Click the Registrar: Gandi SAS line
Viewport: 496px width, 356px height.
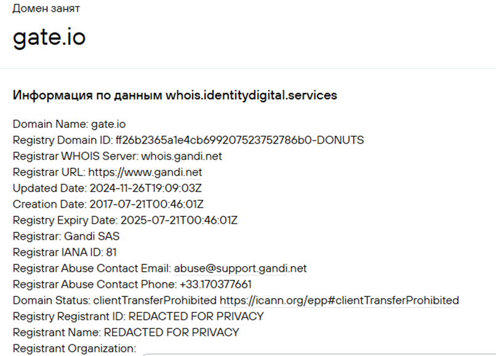(66, 236)
